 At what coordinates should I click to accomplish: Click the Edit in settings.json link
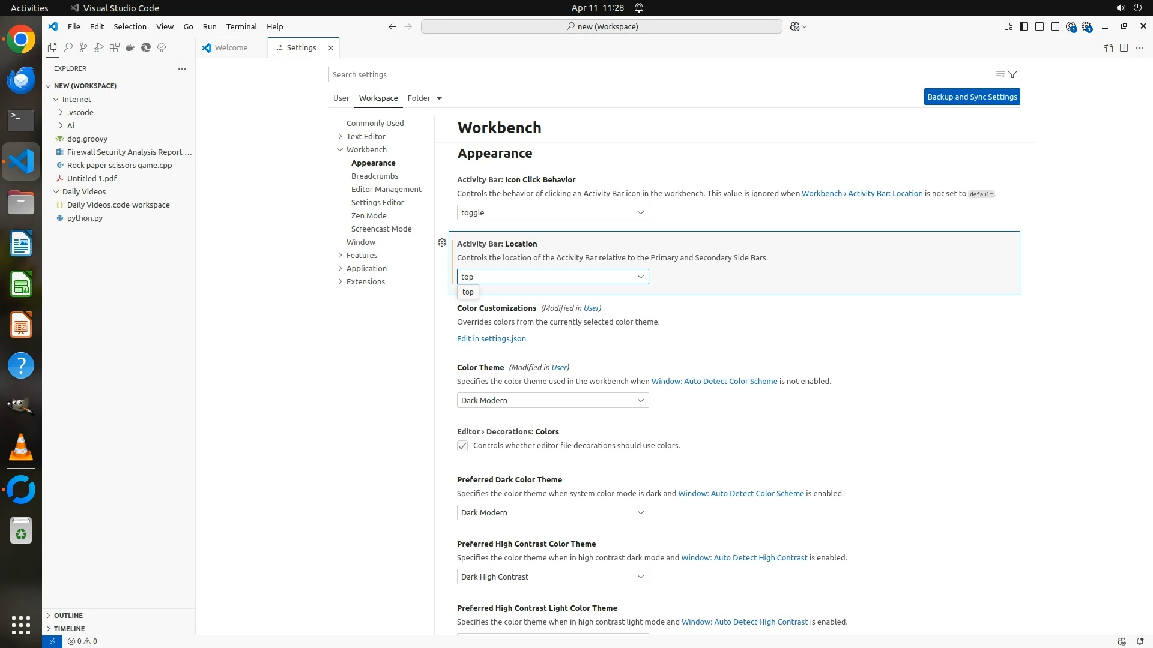pyautogui.click(x=491, y=338)
